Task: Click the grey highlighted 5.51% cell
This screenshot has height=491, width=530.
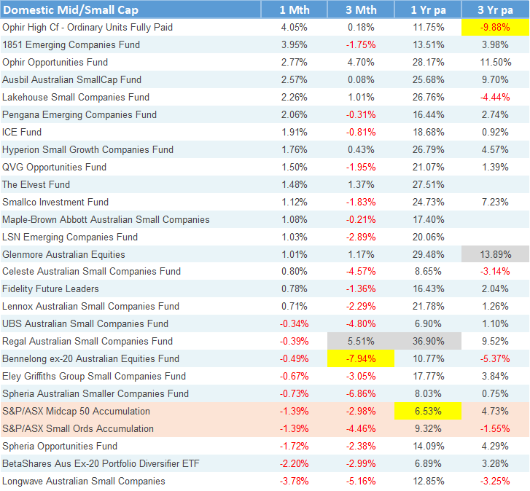Action: [361, 341]
